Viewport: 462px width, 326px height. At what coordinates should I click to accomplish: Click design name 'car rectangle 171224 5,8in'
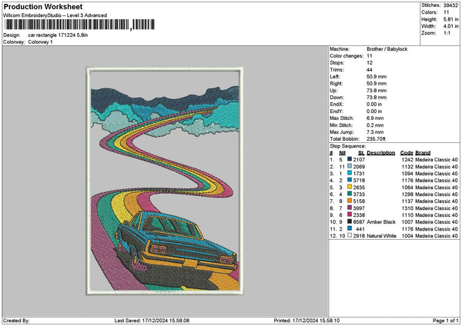click(58, 35)
